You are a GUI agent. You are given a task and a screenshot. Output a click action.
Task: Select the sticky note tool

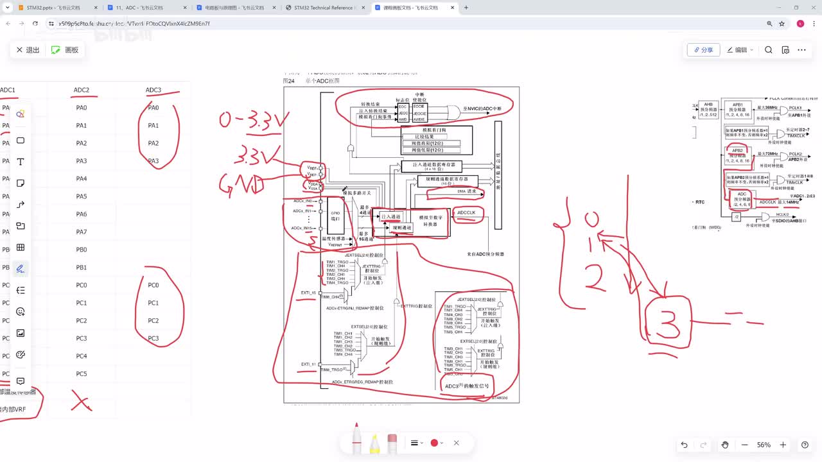(x=21, y=183)
